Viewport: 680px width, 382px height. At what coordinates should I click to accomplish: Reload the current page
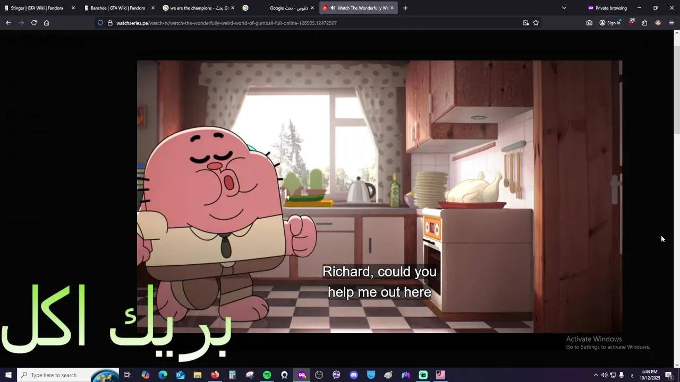(34, 23)
